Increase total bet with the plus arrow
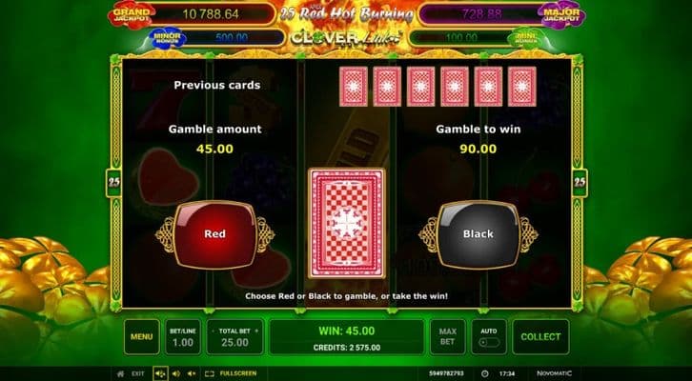 click(x=256, y=331)
